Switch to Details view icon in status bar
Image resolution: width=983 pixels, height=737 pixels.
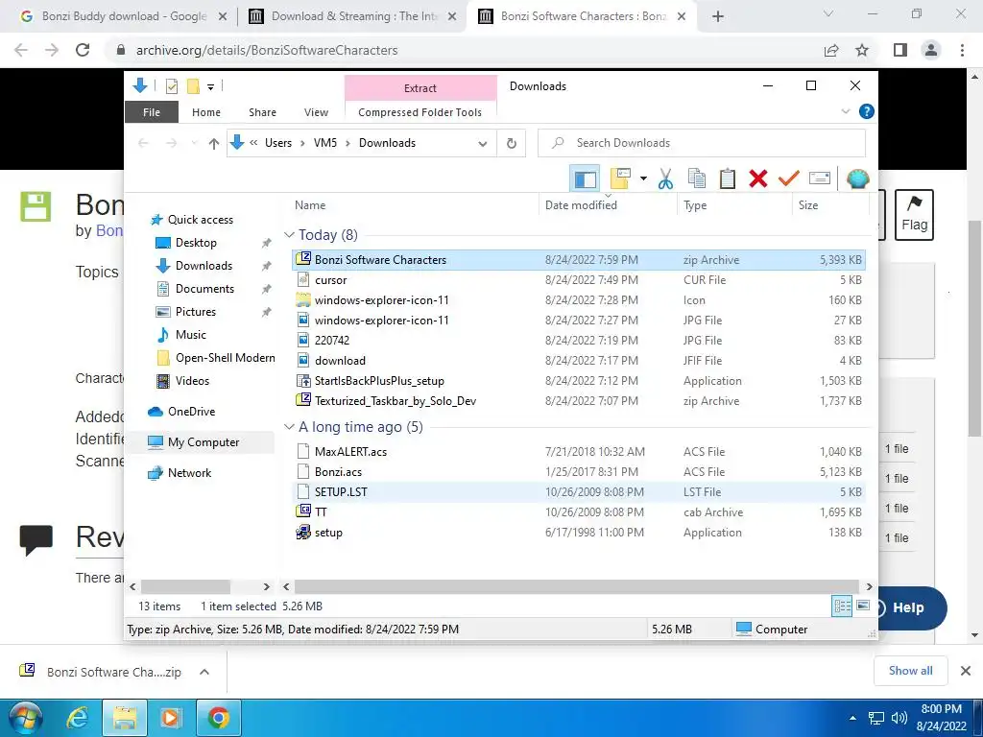click(x=842, y=606)
